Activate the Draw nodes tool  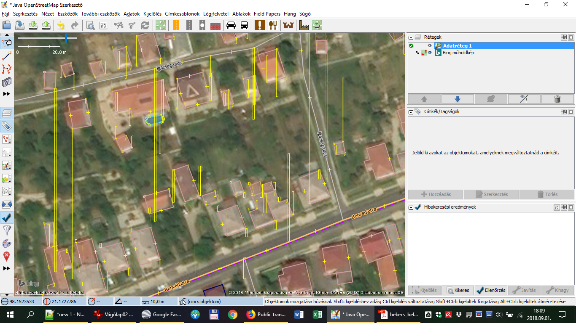[x=7, y=56]
